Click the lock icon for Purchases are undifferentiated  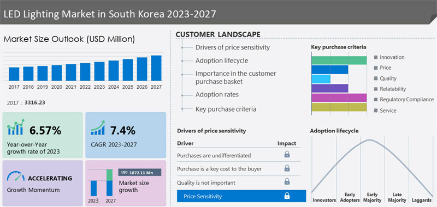tap(287, 154)
